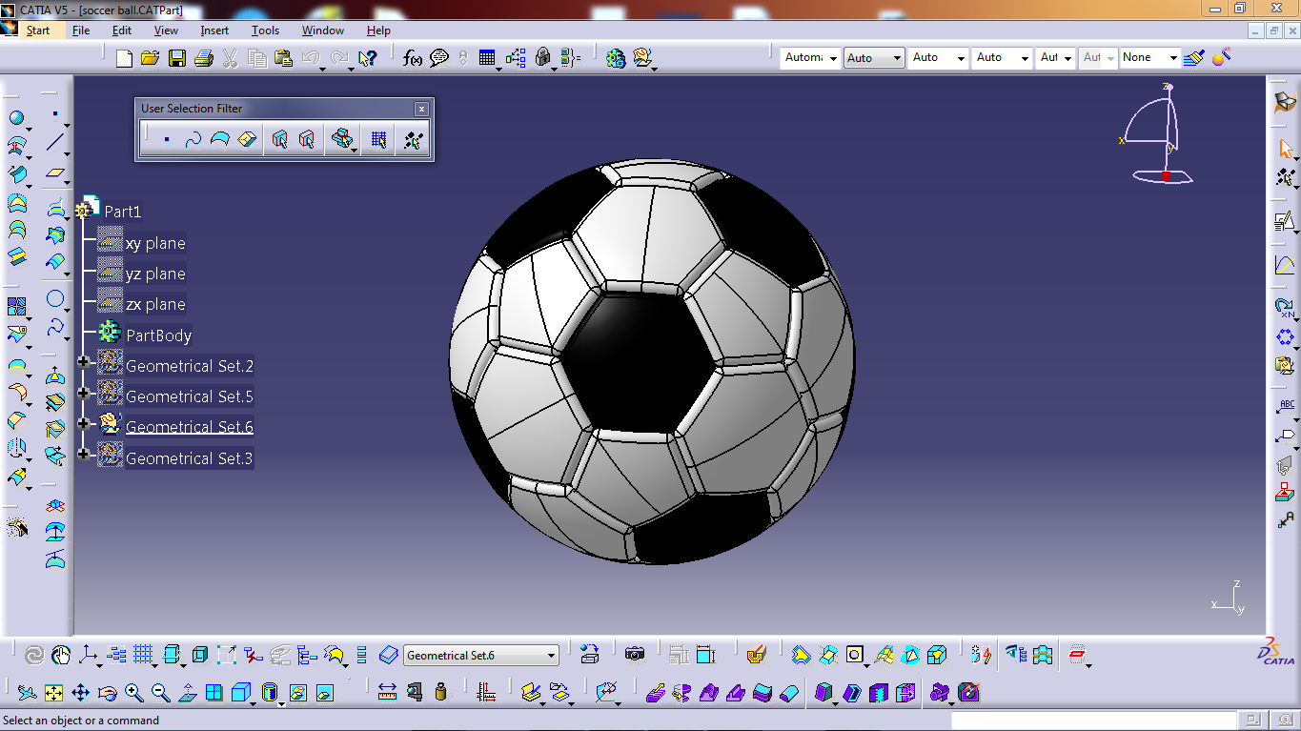Save the soccer ball part
Viewport: 1301px width, 731px height.
coord(177,59)
